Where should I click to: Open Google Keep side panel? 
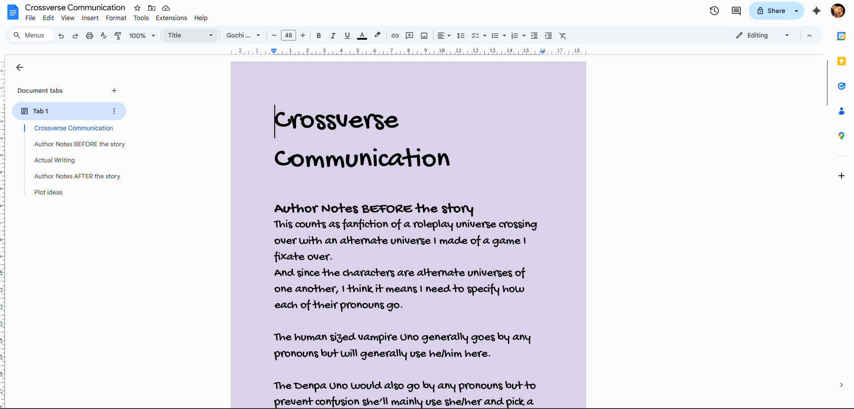click(x=842, y=61)
